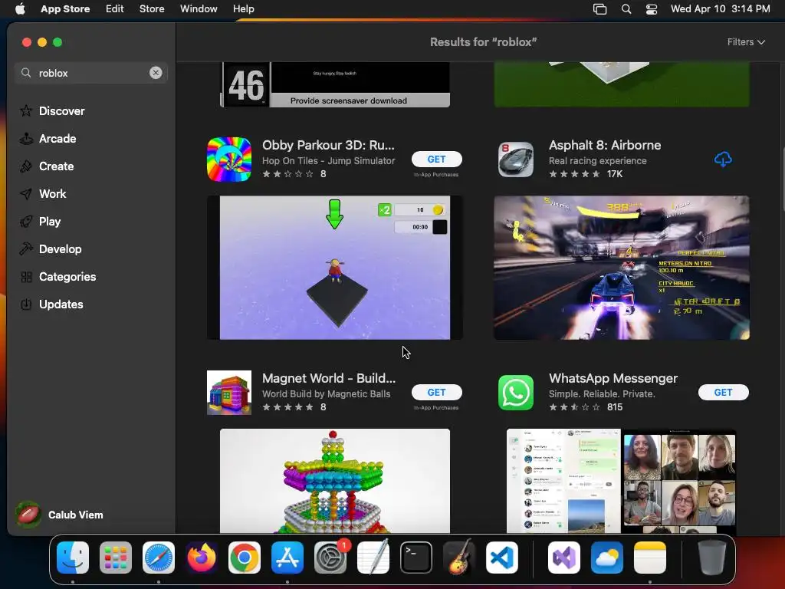The width and height of the screenshot is (785, 589).
Task: Open the Arcade section in sidebar
Action: point(57,139)
